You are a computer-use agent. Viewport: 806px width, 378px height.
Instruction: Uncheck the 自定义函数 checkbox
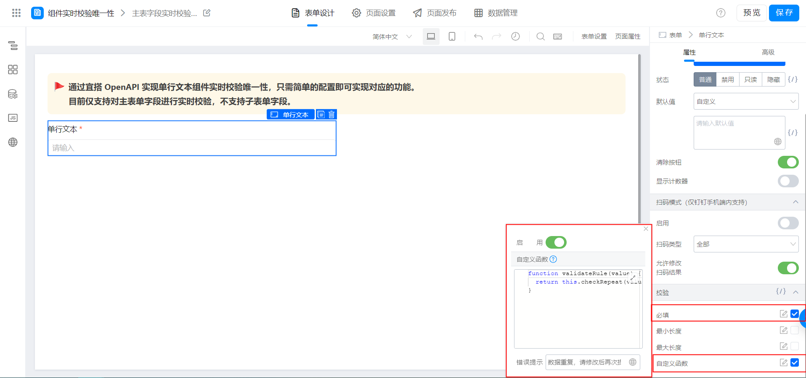(795, 362)
